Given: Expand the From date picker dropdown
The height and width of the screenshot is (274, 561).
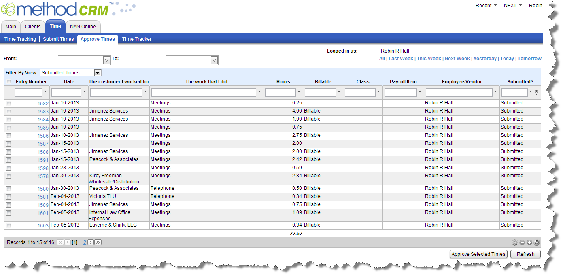Looking at the screenshot, I should pyautogui.click(x=106, y=60).
